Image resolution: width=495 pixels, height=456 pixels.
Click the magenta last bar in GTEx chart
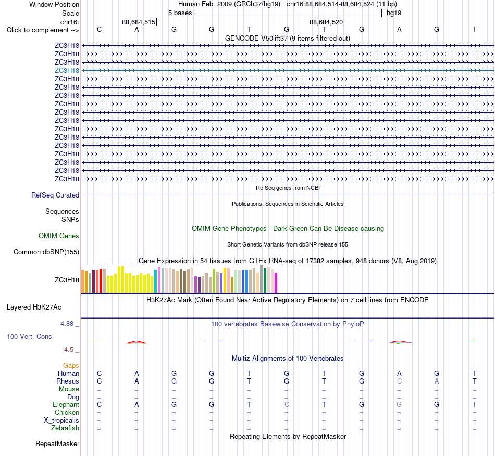(x=276, y=283)
